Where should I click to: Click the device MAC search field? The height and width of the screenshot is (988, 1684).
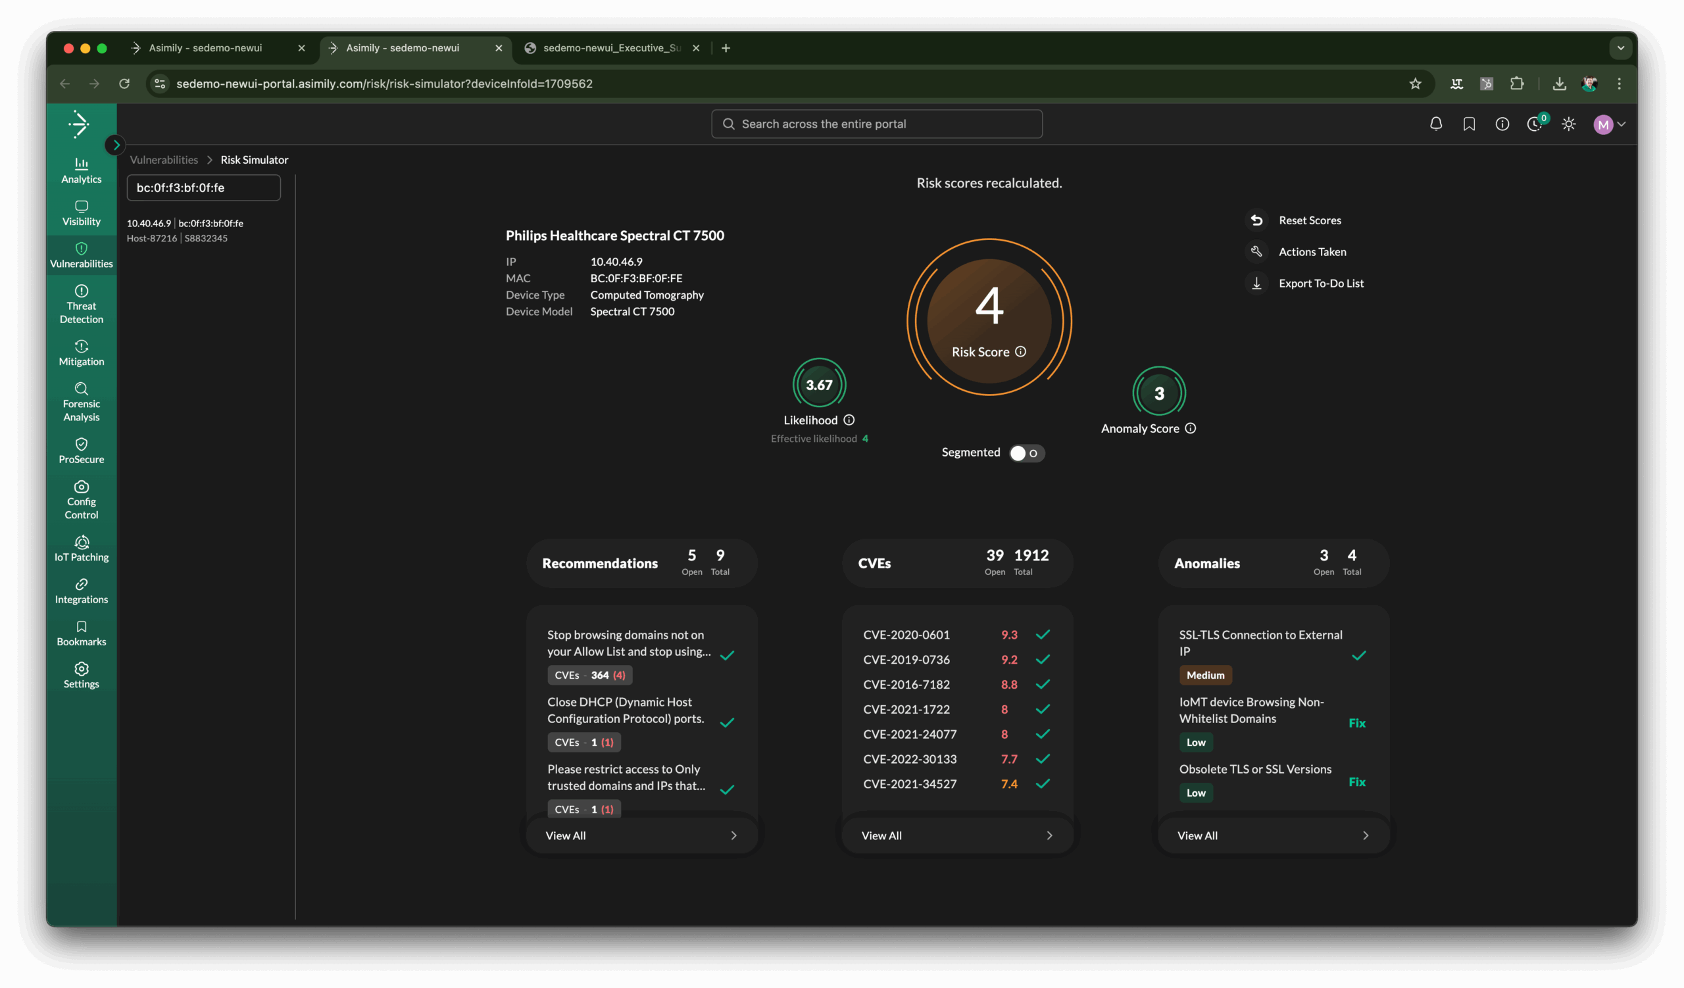(204, 187)
